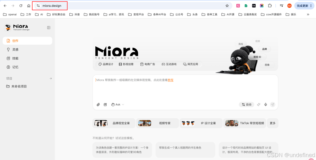316x160 pixels.
Task: Show more bookmarks with the chevron
Action: [308, 15]
